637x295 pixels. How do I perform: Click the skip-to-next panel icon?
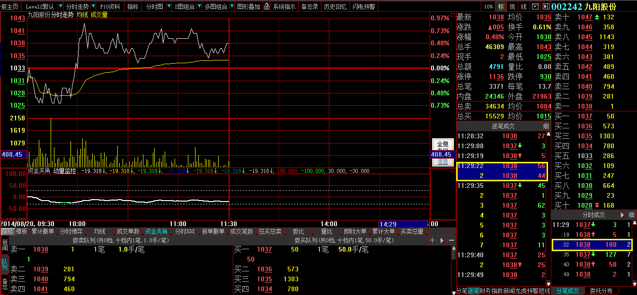(546, 7)
